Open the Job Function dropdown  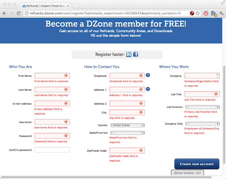[202, 107]
